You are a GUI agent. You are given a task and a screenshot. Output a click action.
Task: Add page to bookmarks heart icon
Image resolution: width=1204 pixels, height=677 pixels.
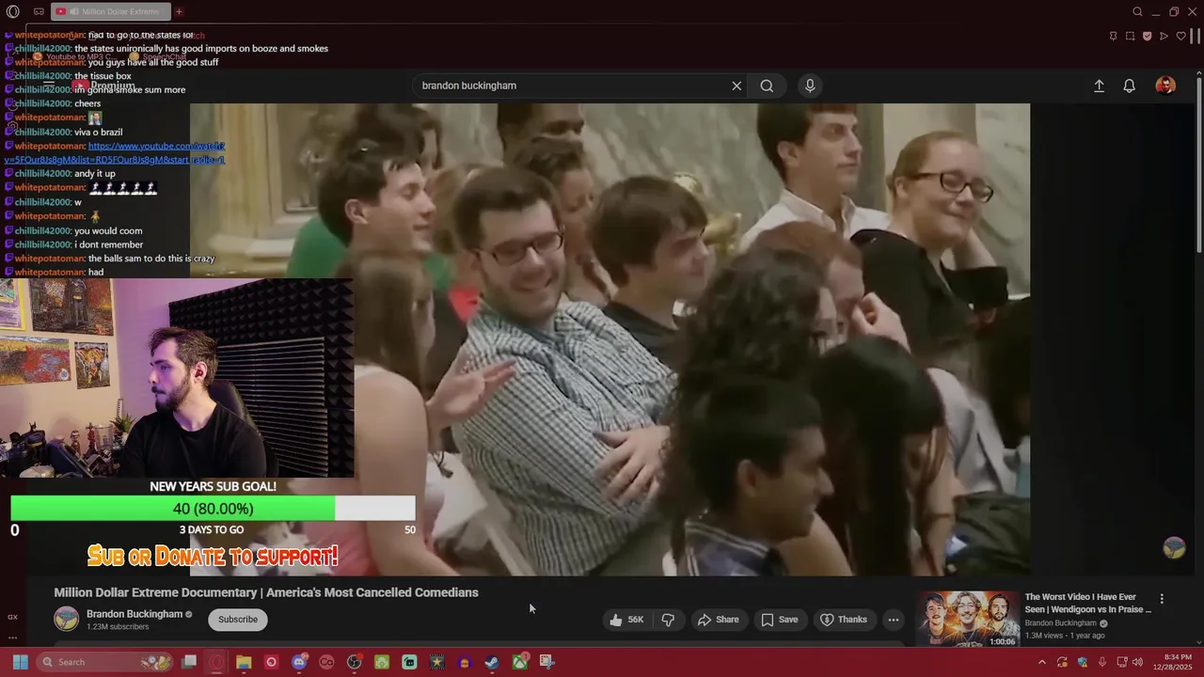(1180, 37)
